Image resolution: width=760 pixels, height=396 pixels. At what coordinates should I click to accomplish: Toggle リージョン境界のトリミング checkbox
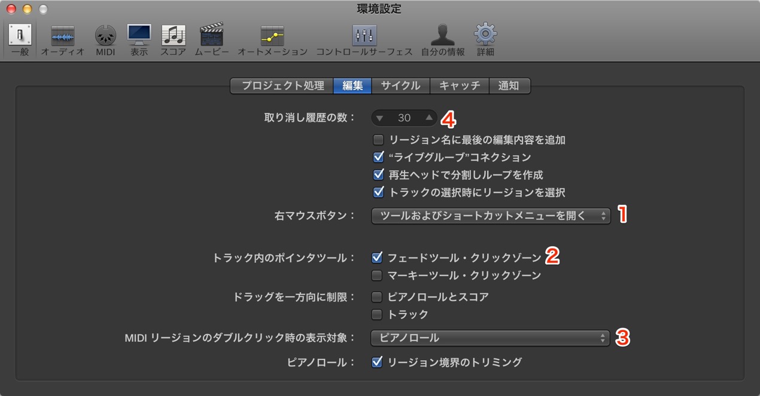(x=377, y=362)
